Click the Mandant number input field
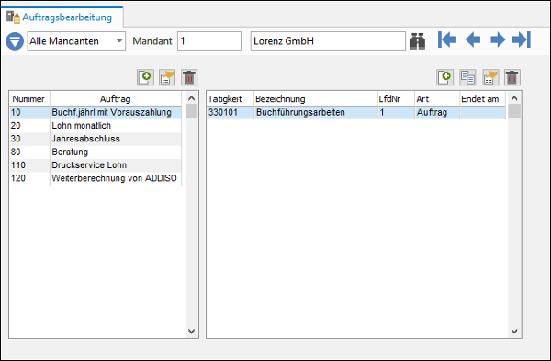Image resolution: width=551 pixels, height=361 pixels. (x=209, y=41)
